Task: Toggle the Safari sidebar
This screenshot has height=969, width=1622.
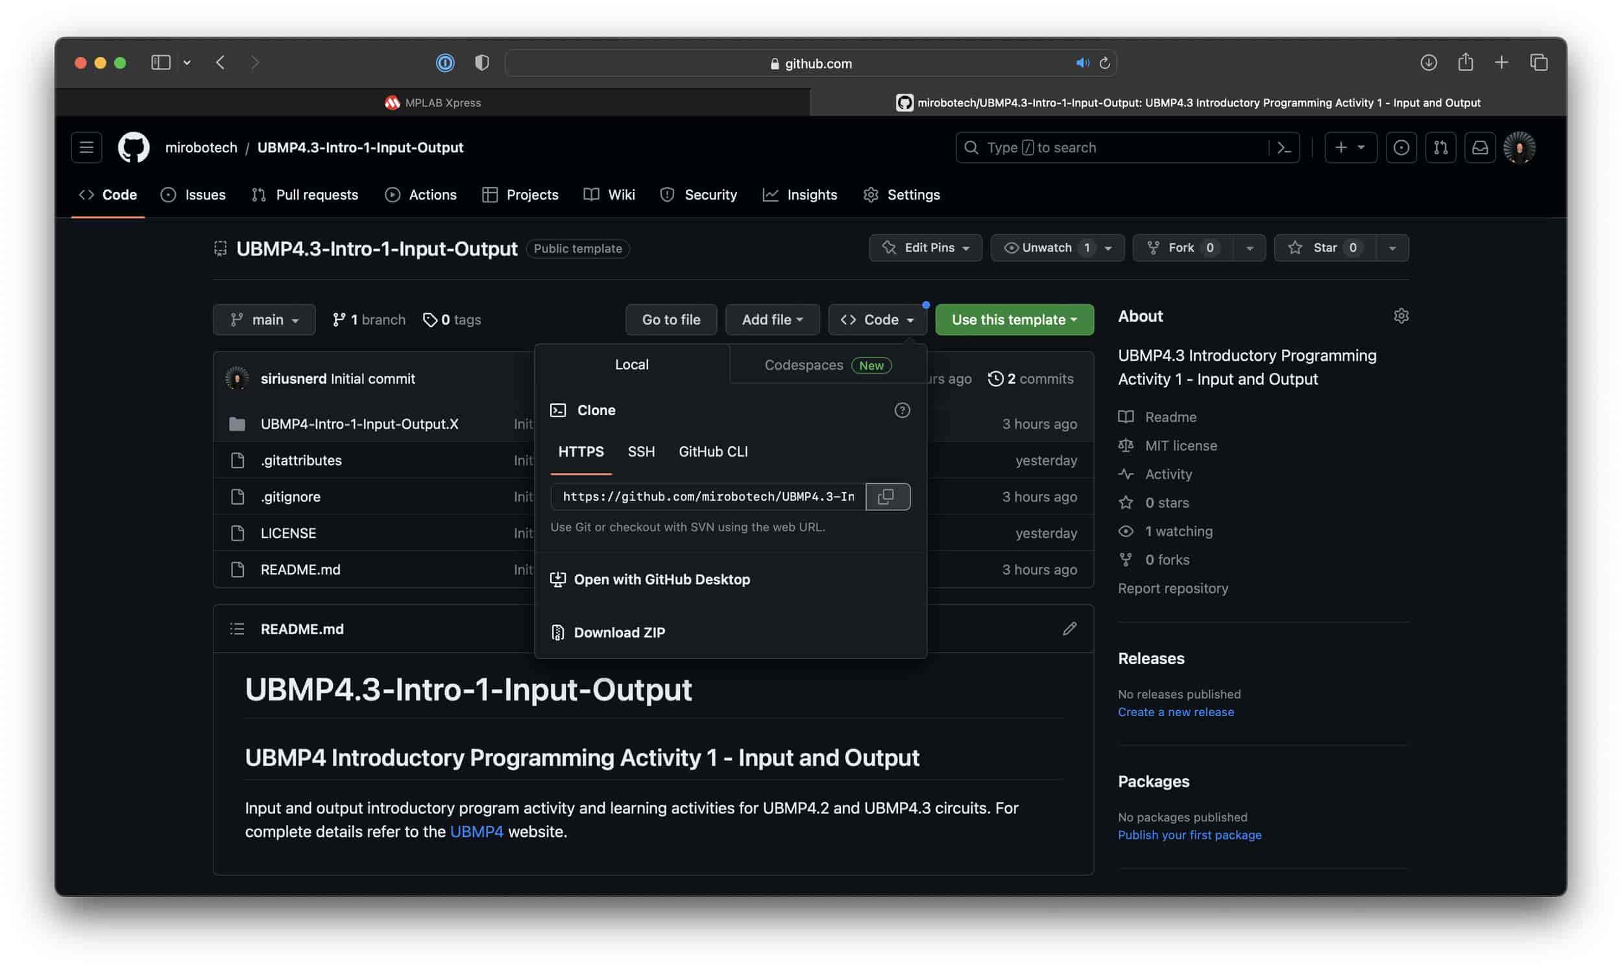Action: [x=161, y=63]
